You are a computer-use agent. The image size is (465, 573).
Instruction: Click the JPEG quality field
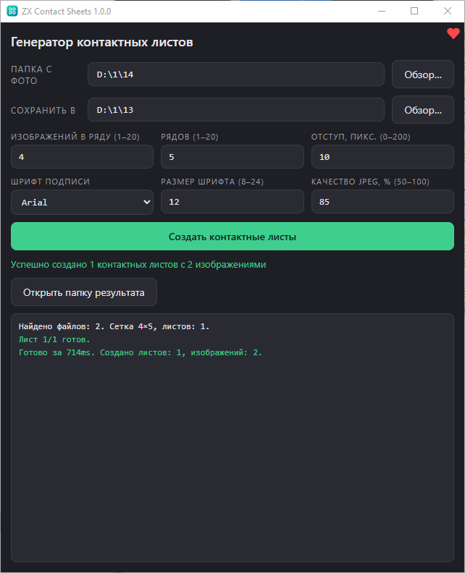click(382, 202)
